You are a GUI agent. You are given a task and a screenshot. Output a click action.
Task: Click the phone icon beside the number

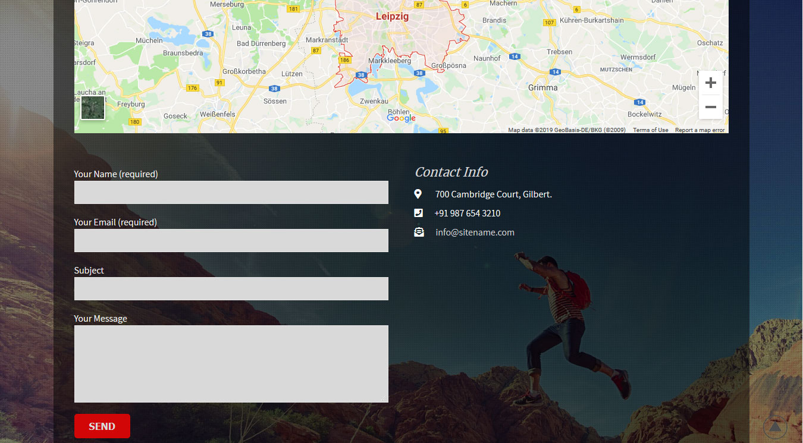click(x=418, y=213)
